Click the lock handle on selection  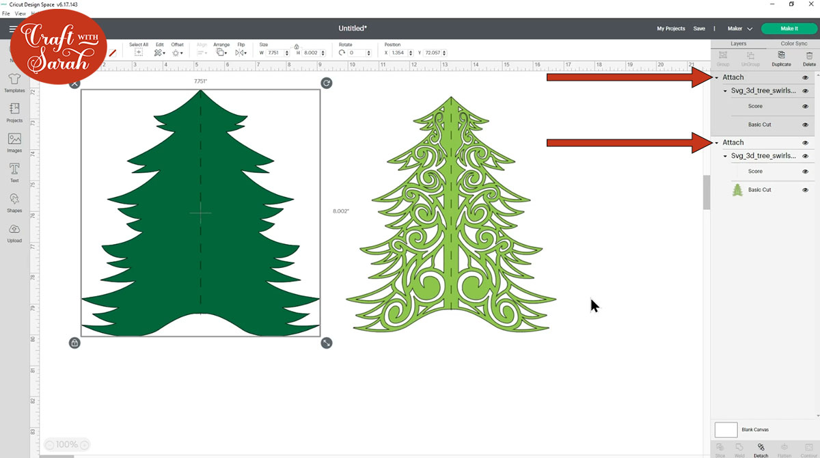point(74,342)
